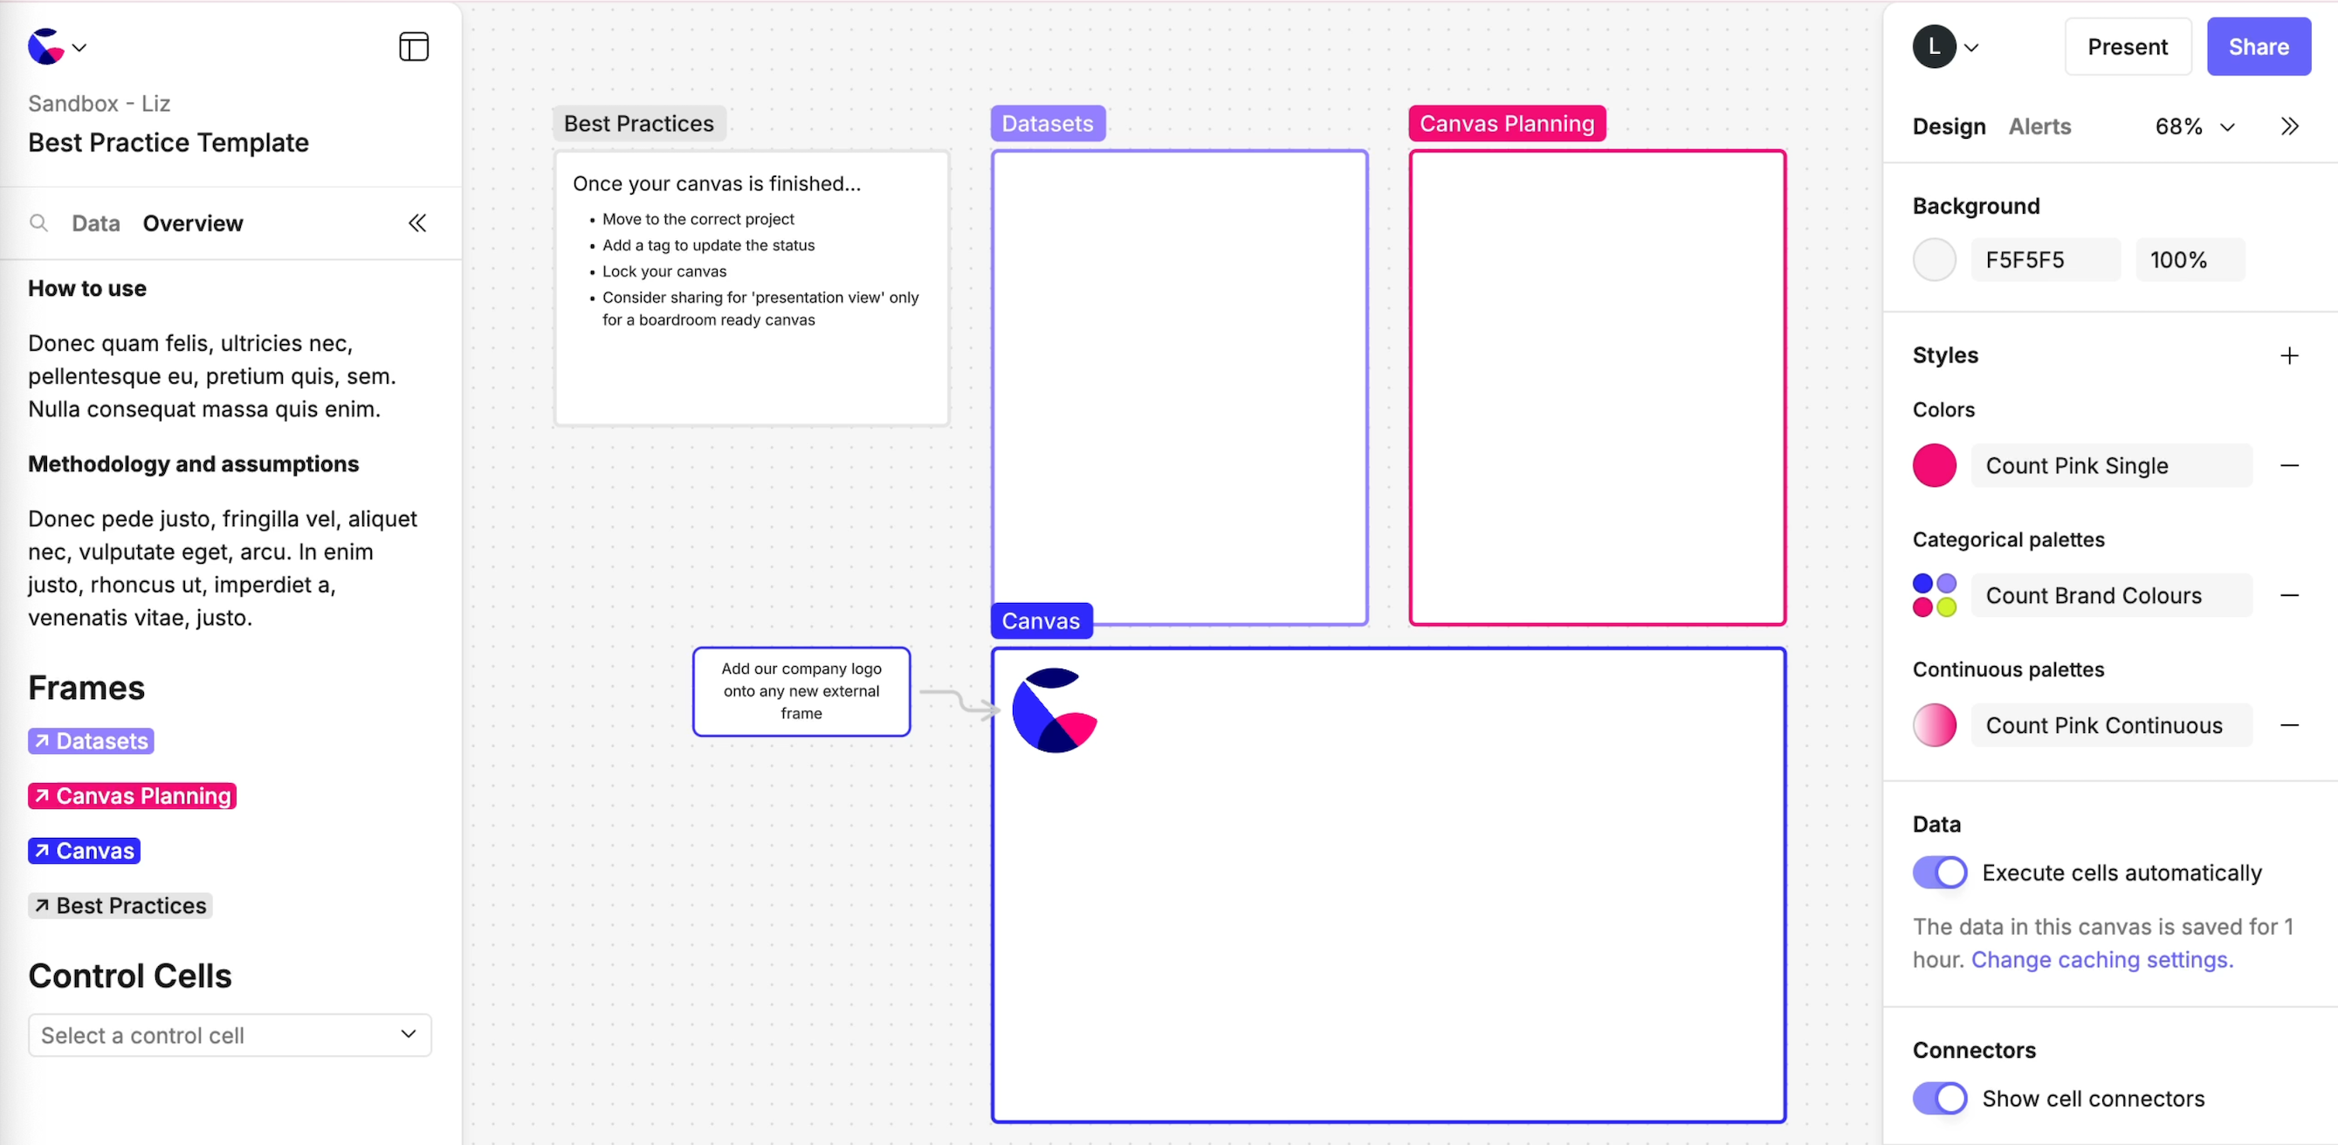
Task: Add a new style with plus icon
Action: click(2289, 356)
